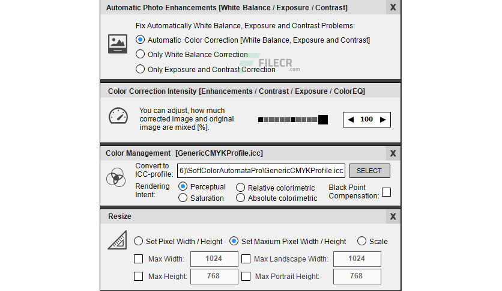The image size is (502, 291).
Task: Click the Max Height 768 field
Action: 214,276
